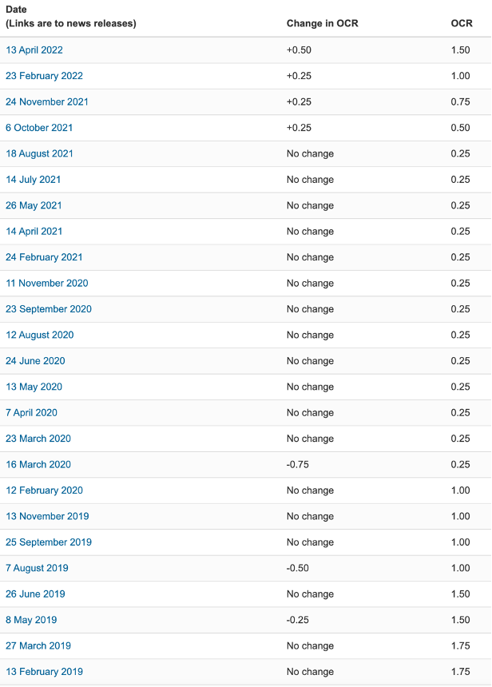Open the 13 February 2019 release link
This screenshot has width=492, height=687.
(x=44, y=671)
